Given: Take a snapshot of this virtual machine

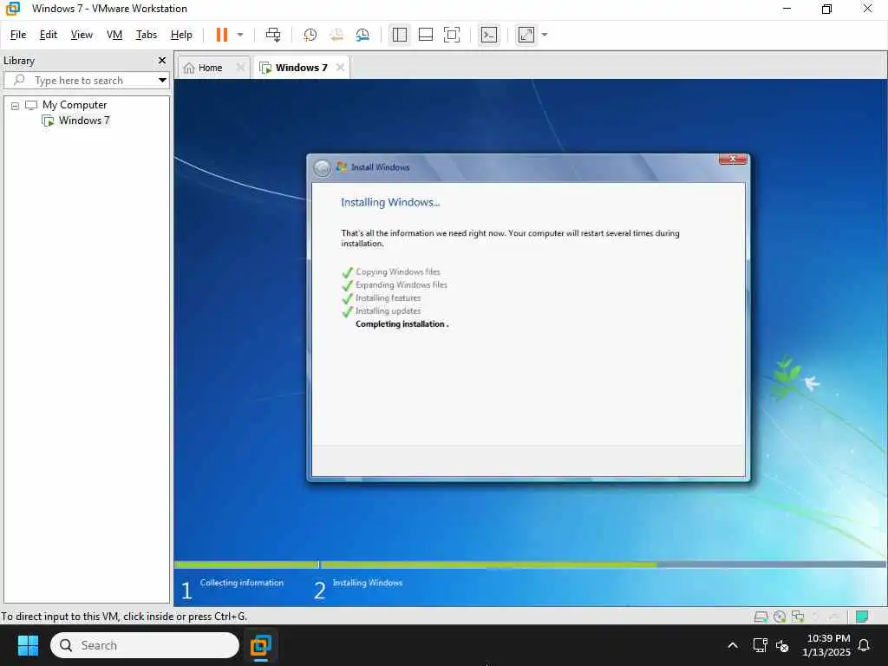Looking at the screenshot, I should click(x=310, y=35).
